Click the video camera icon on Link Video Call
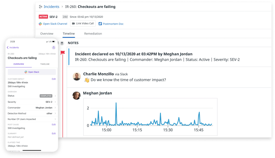This screenshot has height=158, width=275. pos(73,24)
